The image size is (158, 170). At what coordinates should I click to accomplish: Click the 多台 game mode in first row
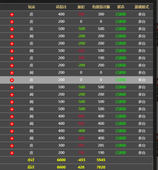pos(142,14)
